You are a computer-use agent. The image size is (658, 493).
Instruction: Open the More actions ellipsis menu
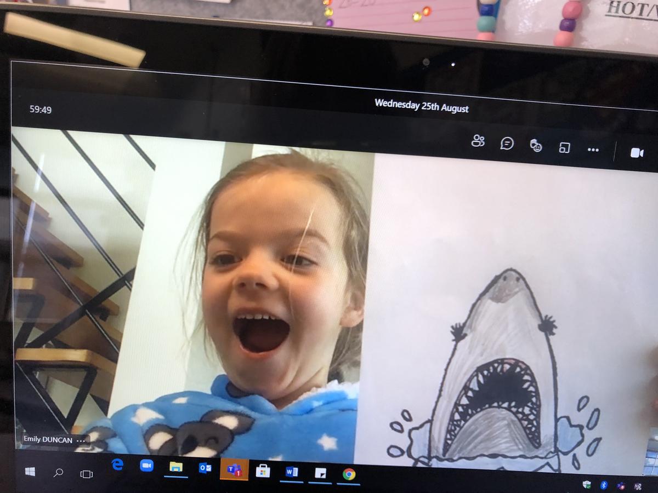pos(593,150)
